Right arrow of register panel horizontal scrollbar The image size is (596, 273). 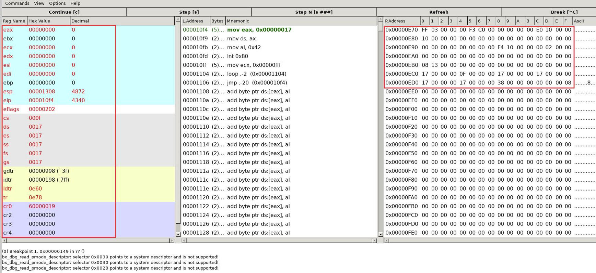pyautogui.click(x=172, y=240)
